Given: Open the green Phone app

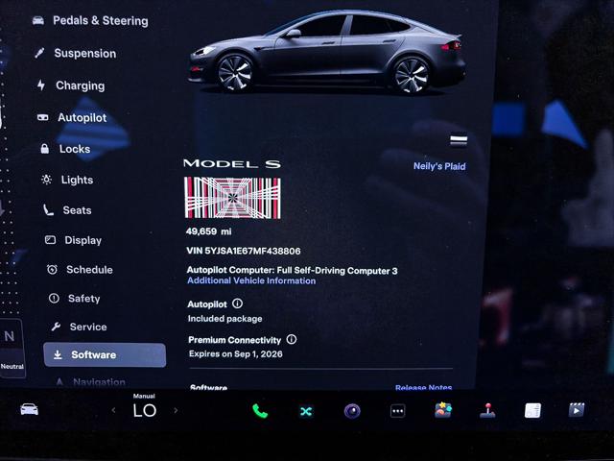Looking at the screenshot, I should pyautogui.click(x=260, y=411).
